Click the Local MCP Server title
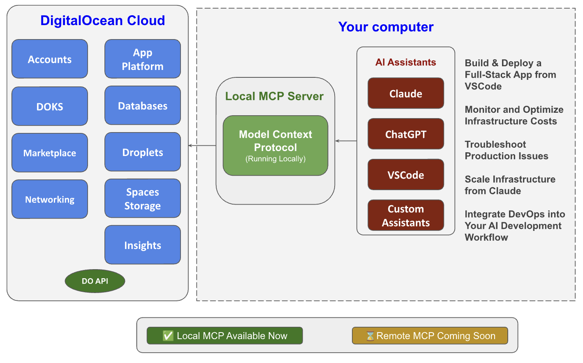The image size is (583, 363). coord(274,96)
